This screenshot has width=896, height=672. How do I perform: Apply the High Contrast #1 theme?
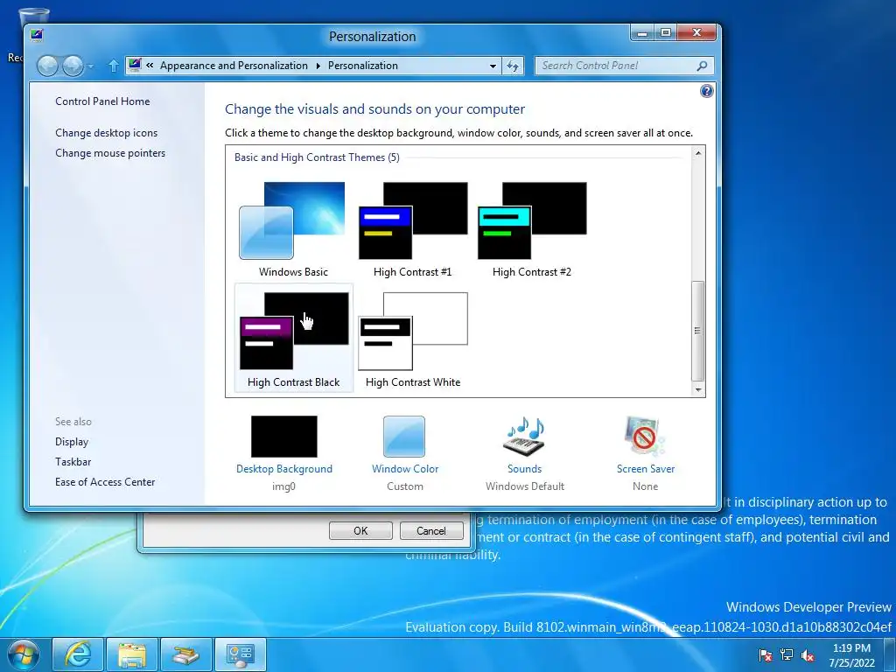pyautogui.click(x=413, y=230)
